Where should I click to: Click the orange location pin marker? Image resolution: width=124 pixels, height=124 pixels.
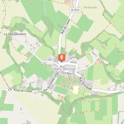click(x=62, y=57)
